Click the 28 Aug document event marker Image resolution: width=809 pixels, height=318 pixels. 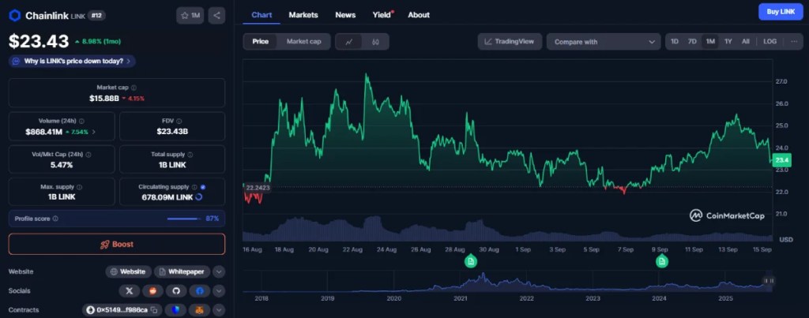coord(471,262)
